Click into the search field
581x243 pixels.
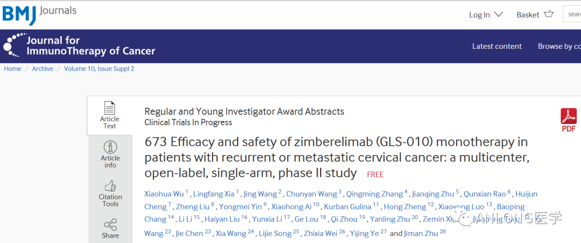point(572,14)
